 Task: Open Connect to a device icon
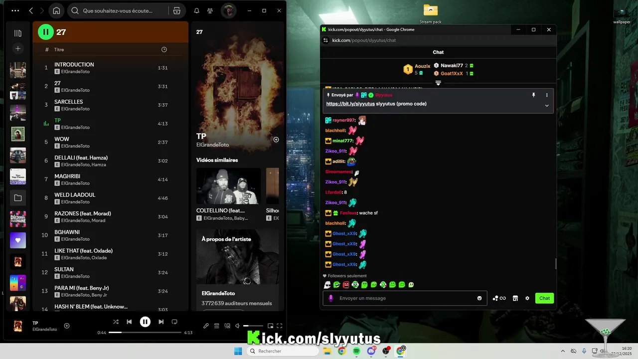coord(227,326)
